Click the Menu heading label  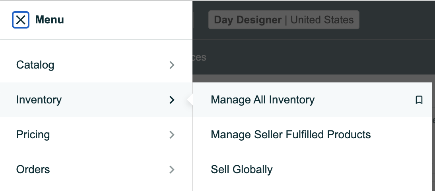(x=50, y=20)
